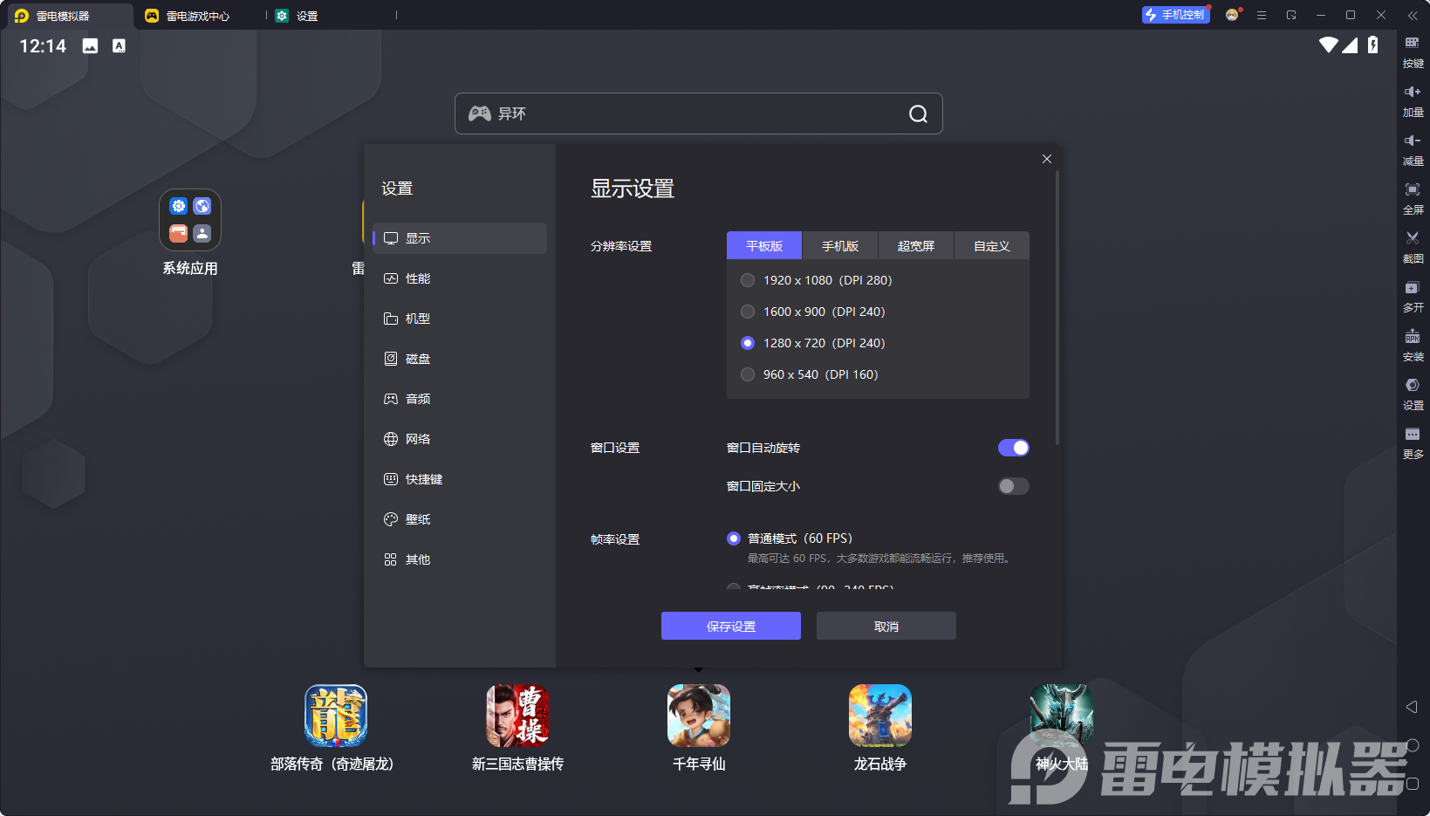Screen dimensions: 1430x816
Task: Open 快捷键 settings section
Action: coord(460,479)
